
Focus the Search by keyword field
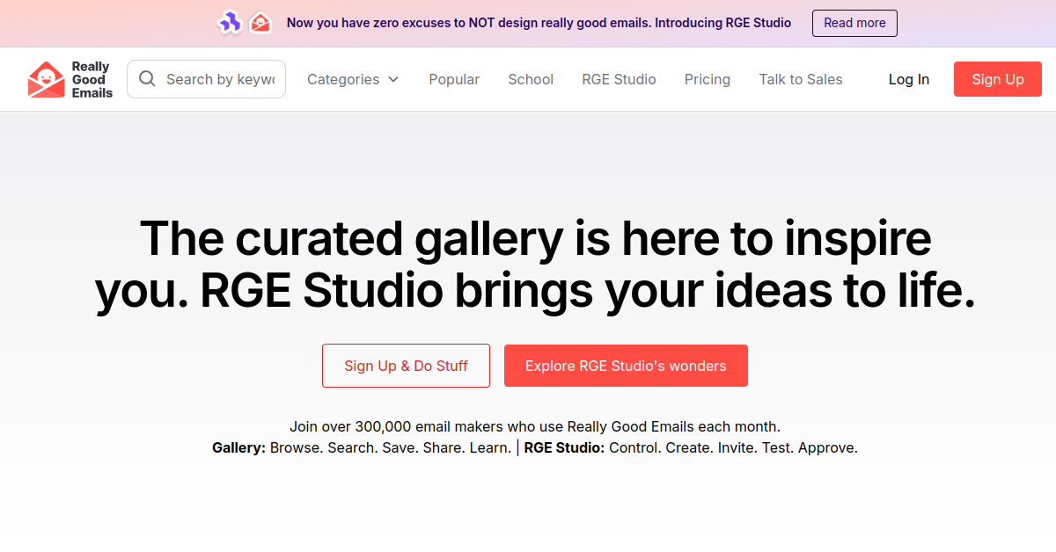206,79
